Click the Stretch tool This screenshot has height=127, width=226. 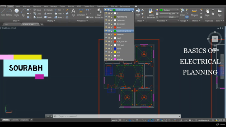pyautogui.click(x=38, y=17)
